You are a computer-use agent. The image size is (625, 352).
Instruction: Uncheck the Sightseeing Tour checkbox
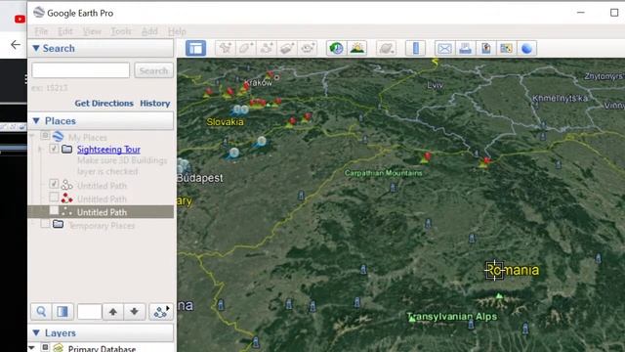coord(54,149)
